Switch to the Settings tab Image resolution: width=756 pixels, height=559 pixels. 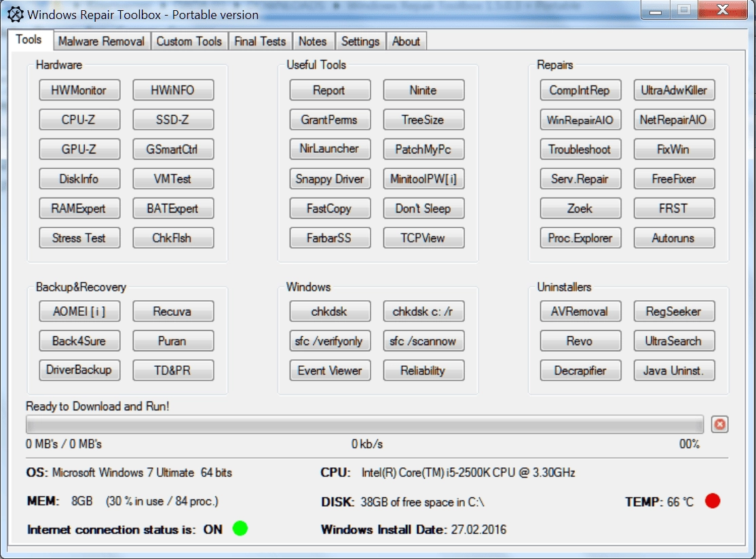tap(360, 41)
